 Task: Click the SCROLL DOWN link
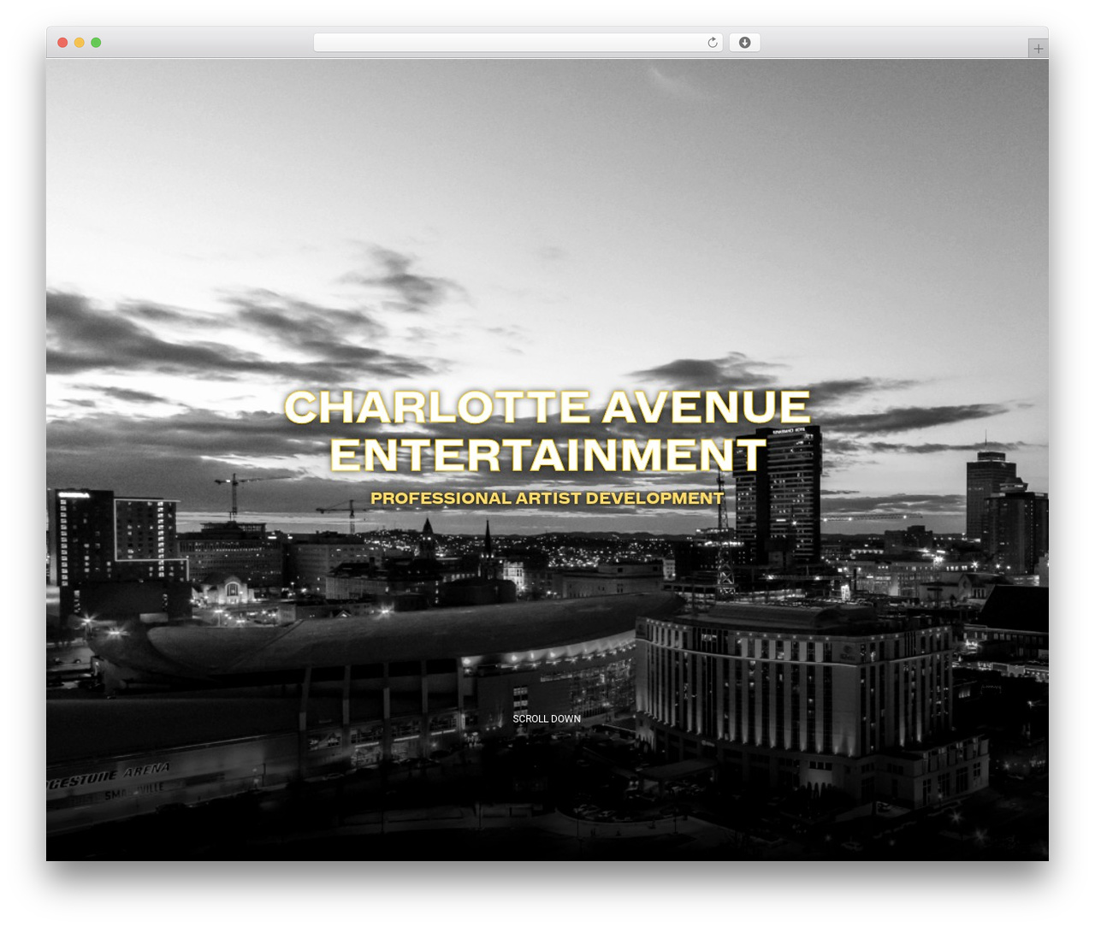click(547, 718)
